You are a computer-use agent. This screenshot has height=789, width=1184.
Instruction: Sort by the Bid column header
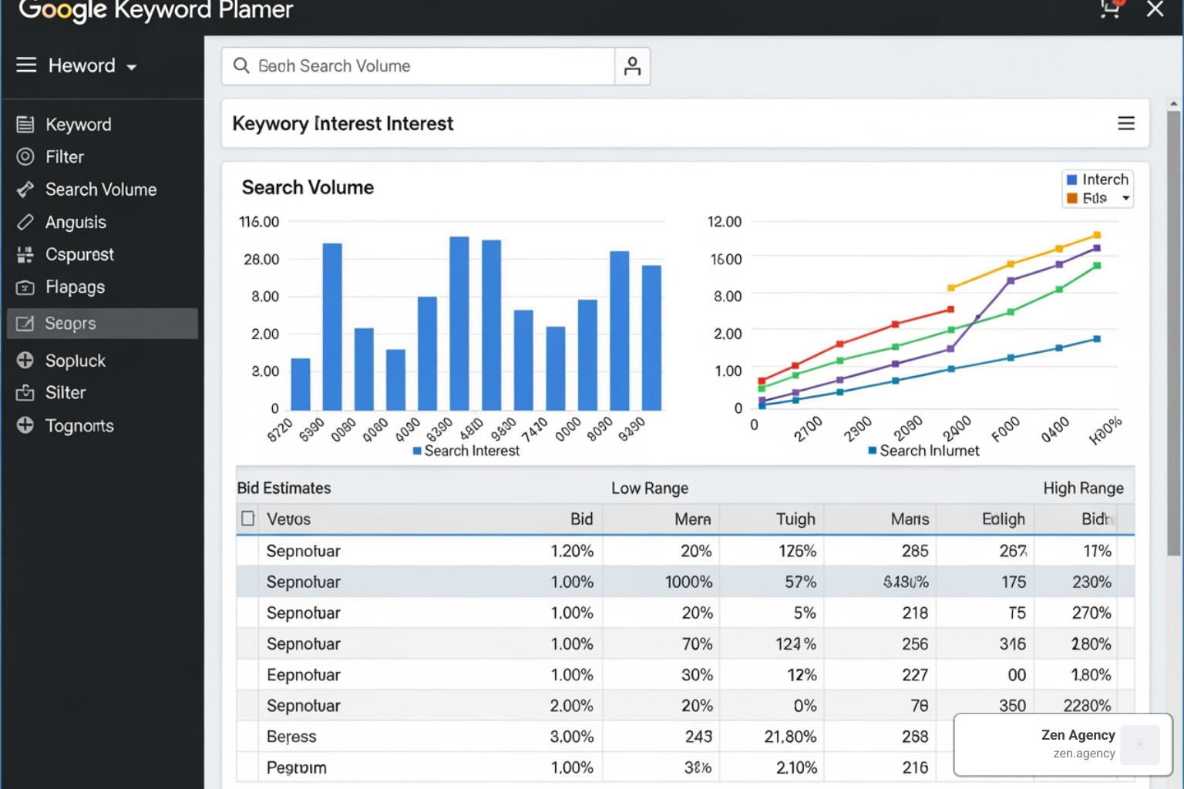582,519
